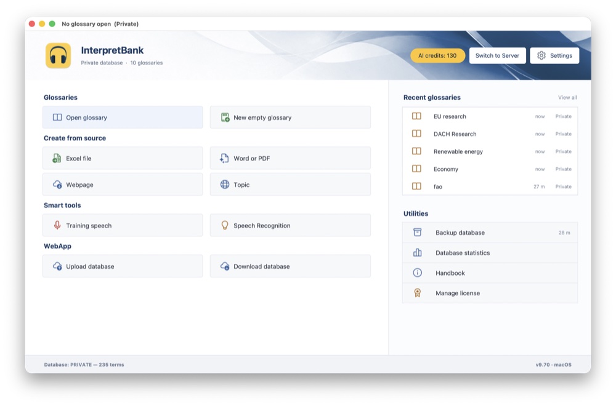The height and width of the screenshot is (406, 616).
Task: Open the fao glossary name
Action: pyautogui.click(x=437, y=187)
